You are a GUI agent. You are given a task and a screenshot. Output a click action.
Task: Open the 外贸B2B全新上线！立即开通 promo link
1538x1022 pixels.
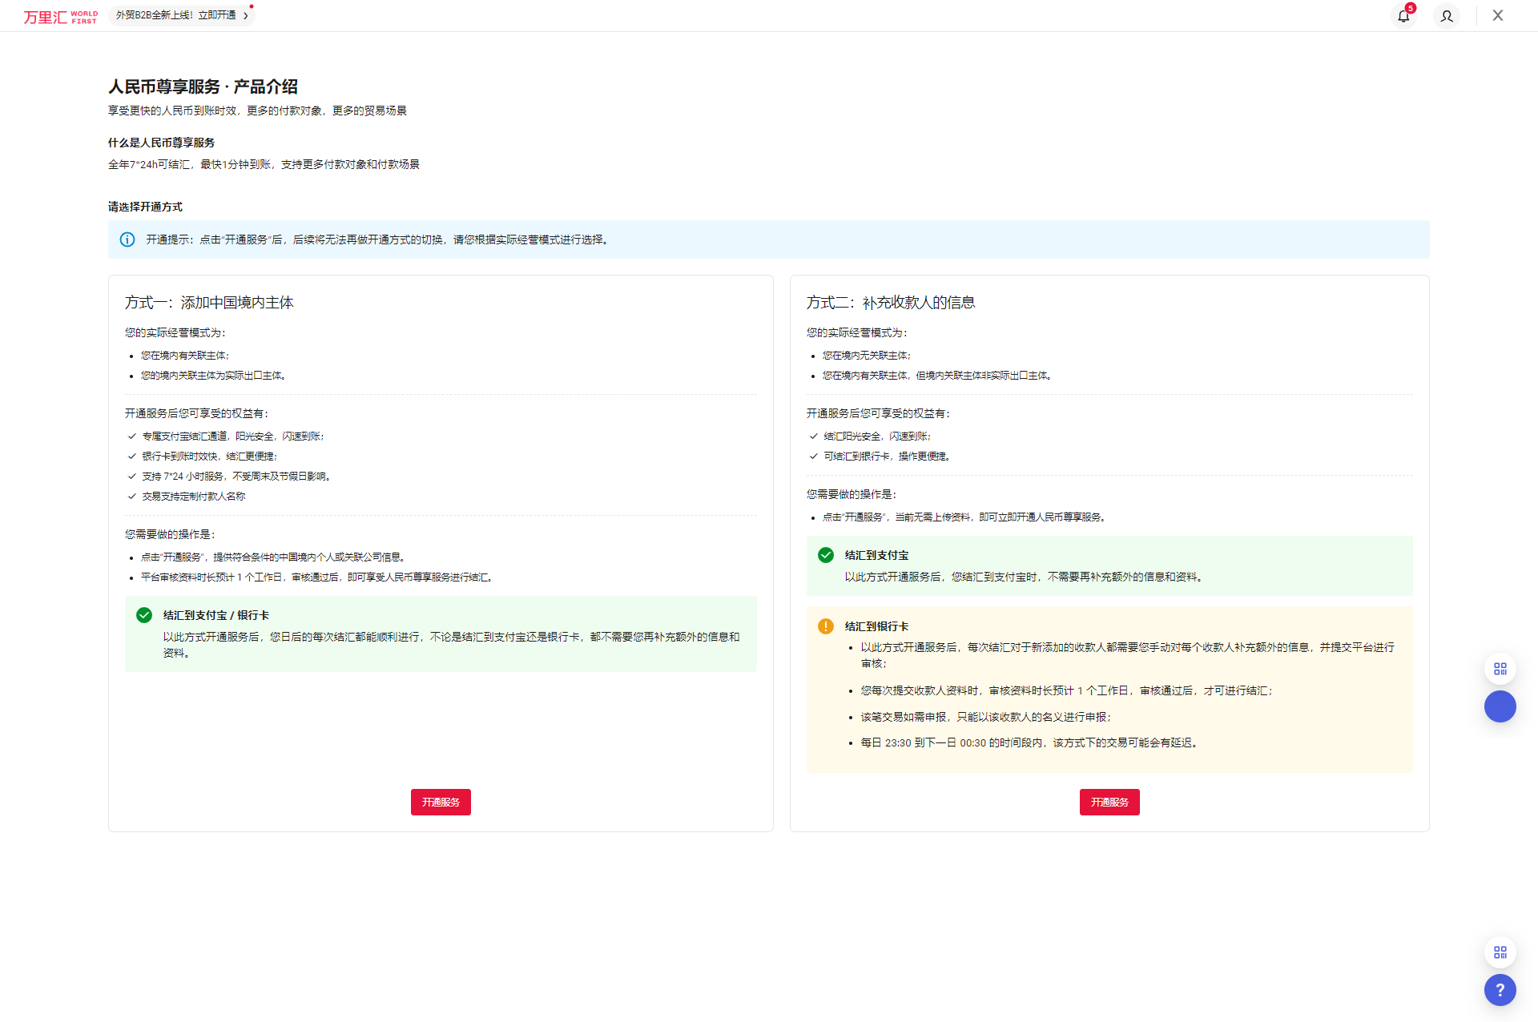pyautogui.click(x=176, y=15)
